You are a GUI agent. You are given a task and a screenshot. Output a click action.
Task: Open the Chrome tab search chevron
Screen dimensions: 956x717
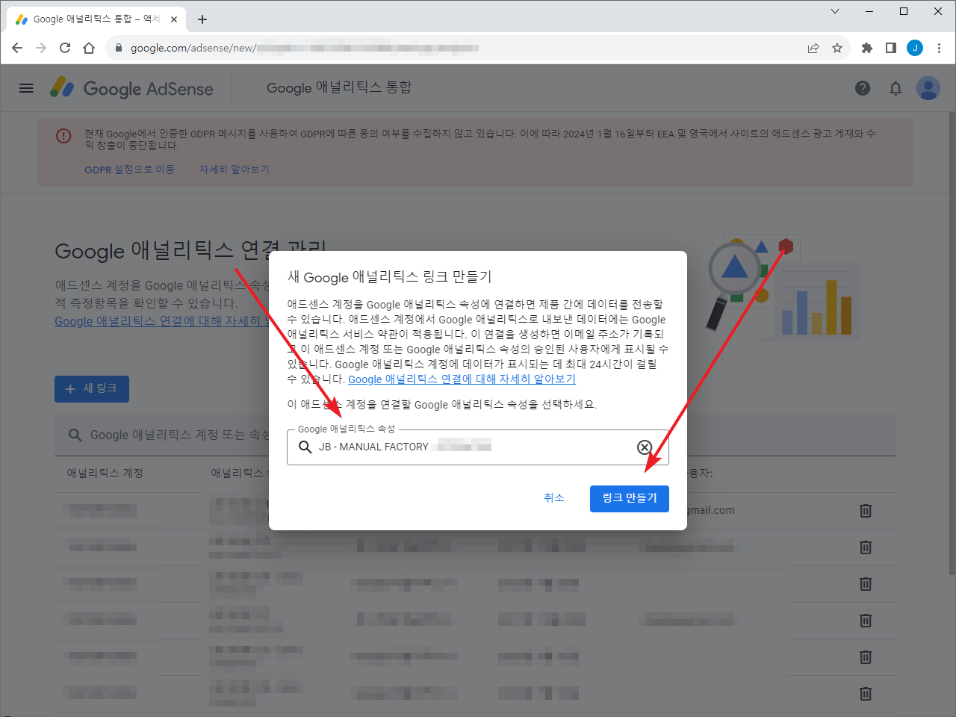(x=835, y=11)
